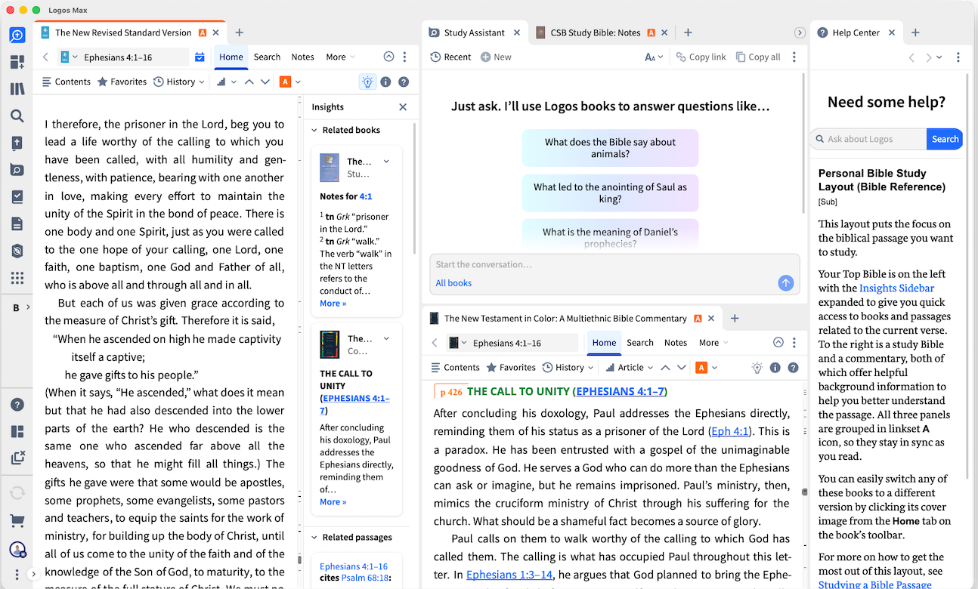
Task: Click the calendar icon beside Ephesians reference
Action: tap(200, 57)
